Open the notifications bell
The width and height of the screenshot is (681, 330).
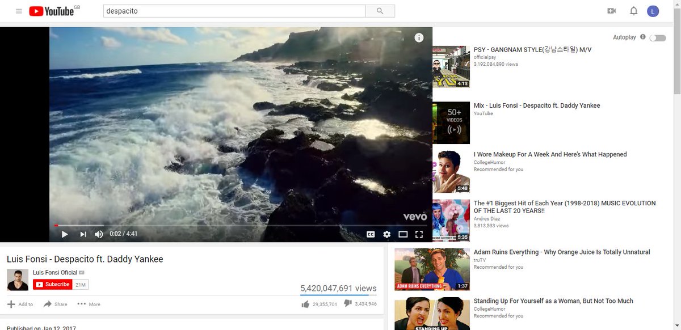[634, 11]
